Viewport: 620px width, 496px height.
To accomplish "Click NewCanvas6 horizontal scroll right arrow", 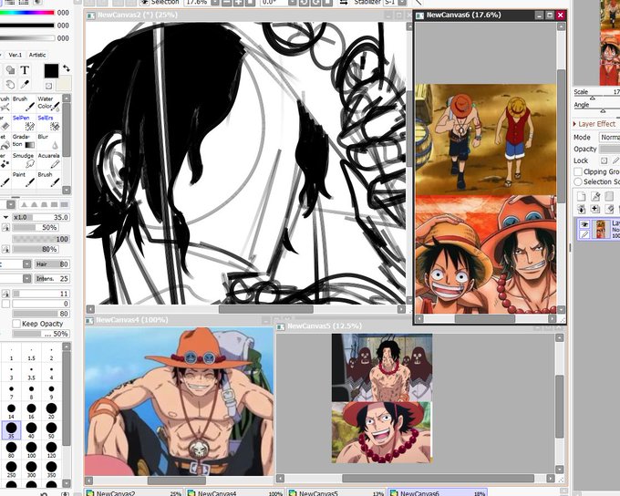I will click(x=552, y=318).
